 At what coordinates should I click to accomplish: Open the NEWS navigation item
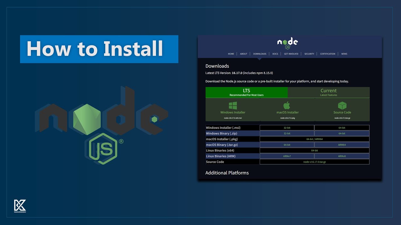344,54
